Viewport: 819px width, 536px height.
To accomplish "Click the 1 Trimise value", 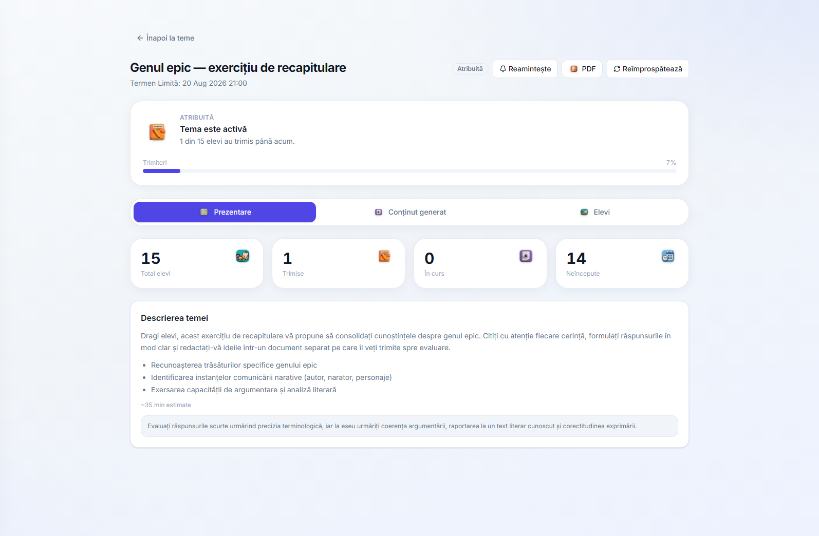I will 288,258.
